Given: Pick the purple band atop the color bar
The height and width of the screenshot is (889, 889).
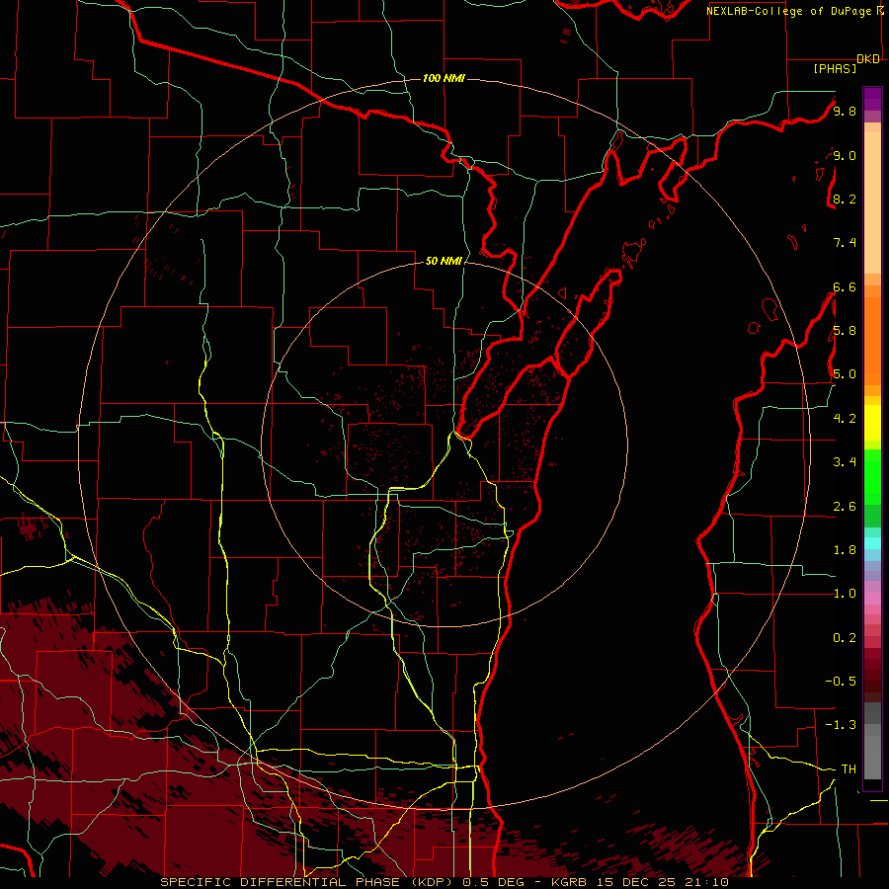Looking at the screenshot, I should (872, 99).
